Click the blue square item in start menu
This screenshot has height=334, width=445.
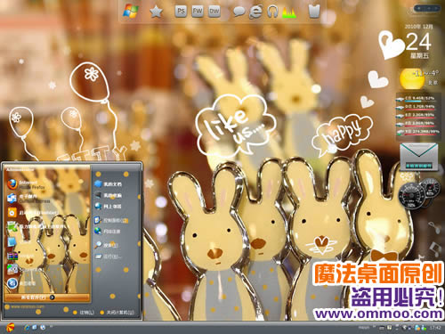[x=12, y=241]
